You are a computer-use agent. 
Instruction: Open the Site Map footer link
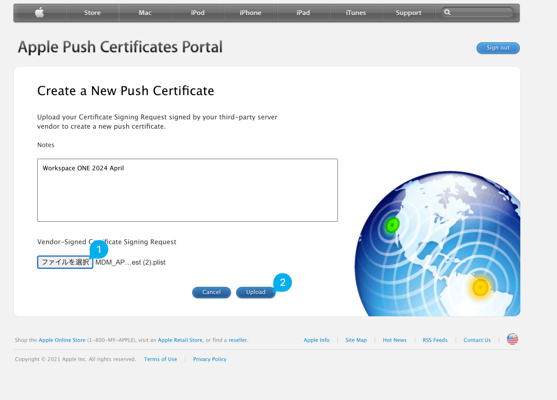(356, 340)
